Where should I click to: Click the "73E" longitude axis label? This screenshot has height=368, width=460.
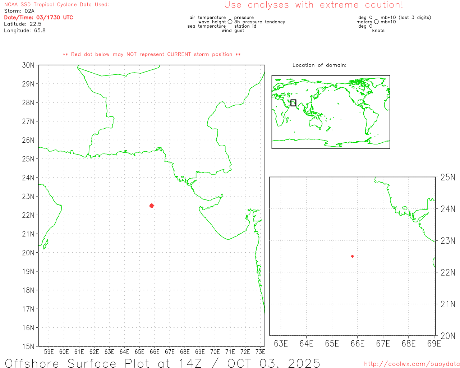pyautogui.click(x=260, y=351)
